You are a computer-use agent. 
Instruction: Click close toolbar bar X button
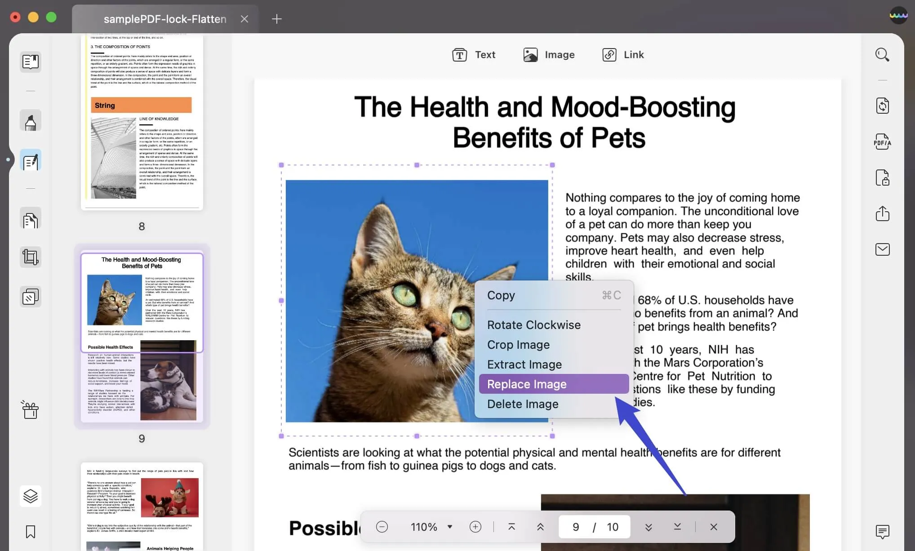click(x=713, y=526)
